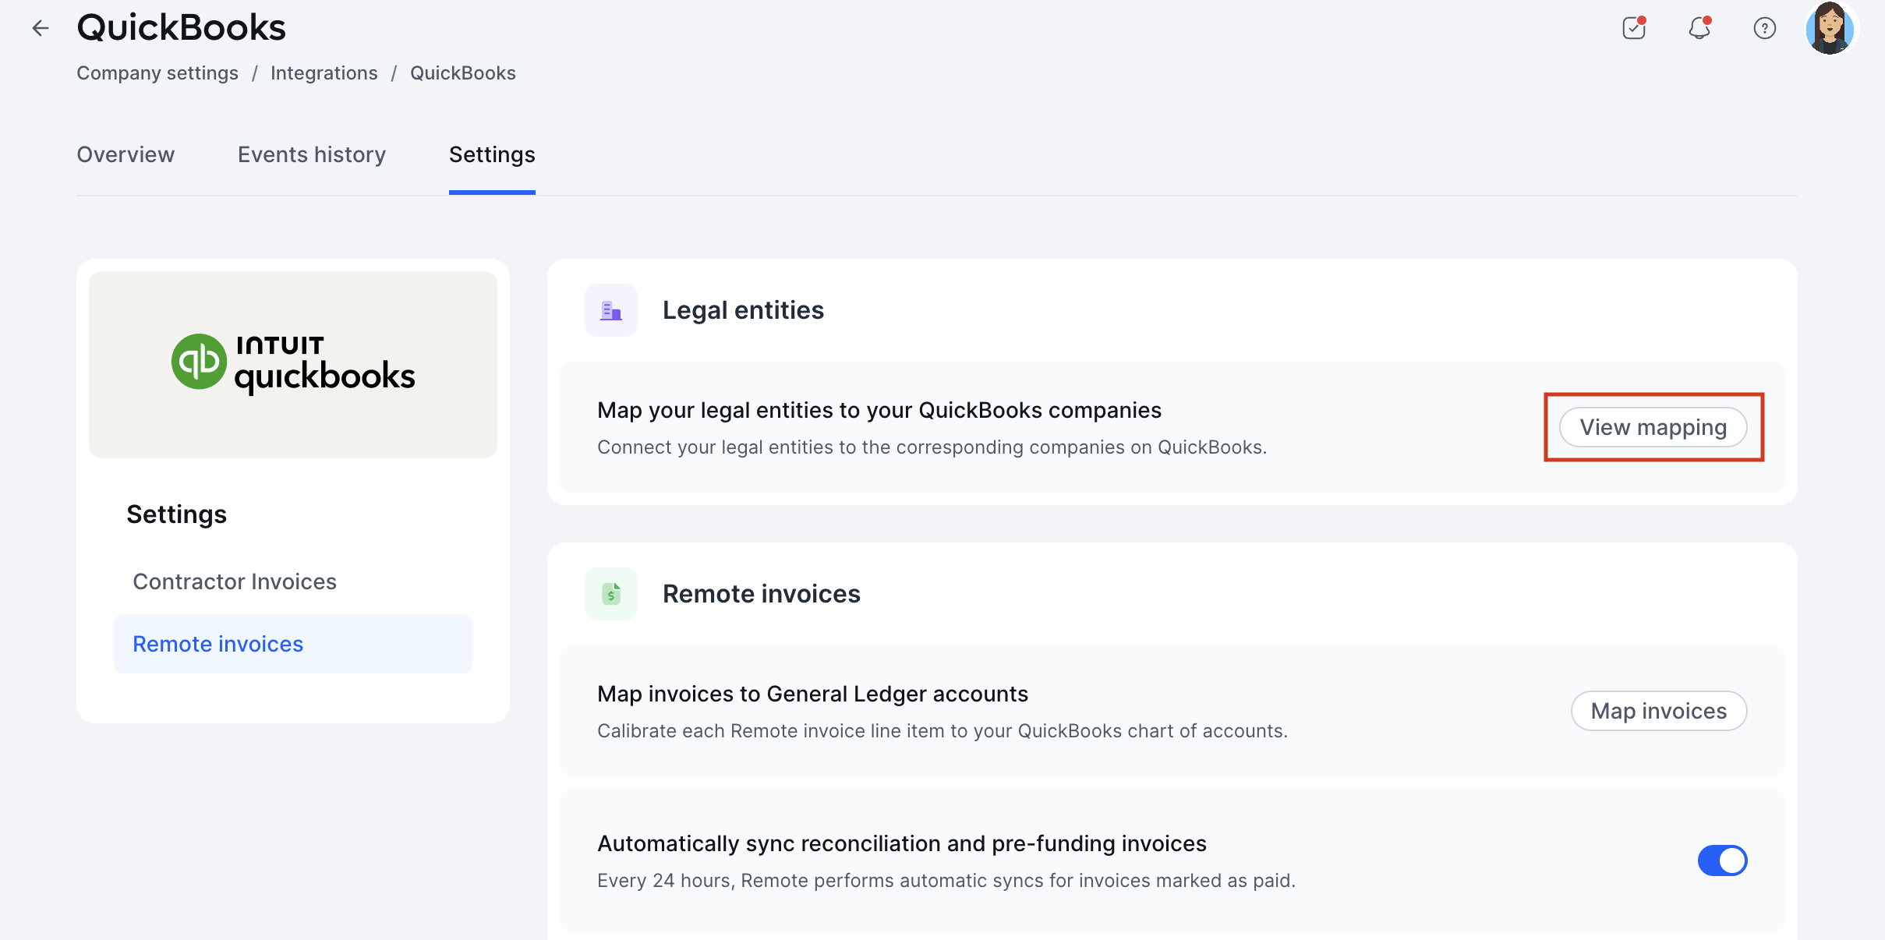Click 'Map your legal entities to your QuickBooks companies'
The width and height of the screenshot is (1885, 940).
point(879,410)
